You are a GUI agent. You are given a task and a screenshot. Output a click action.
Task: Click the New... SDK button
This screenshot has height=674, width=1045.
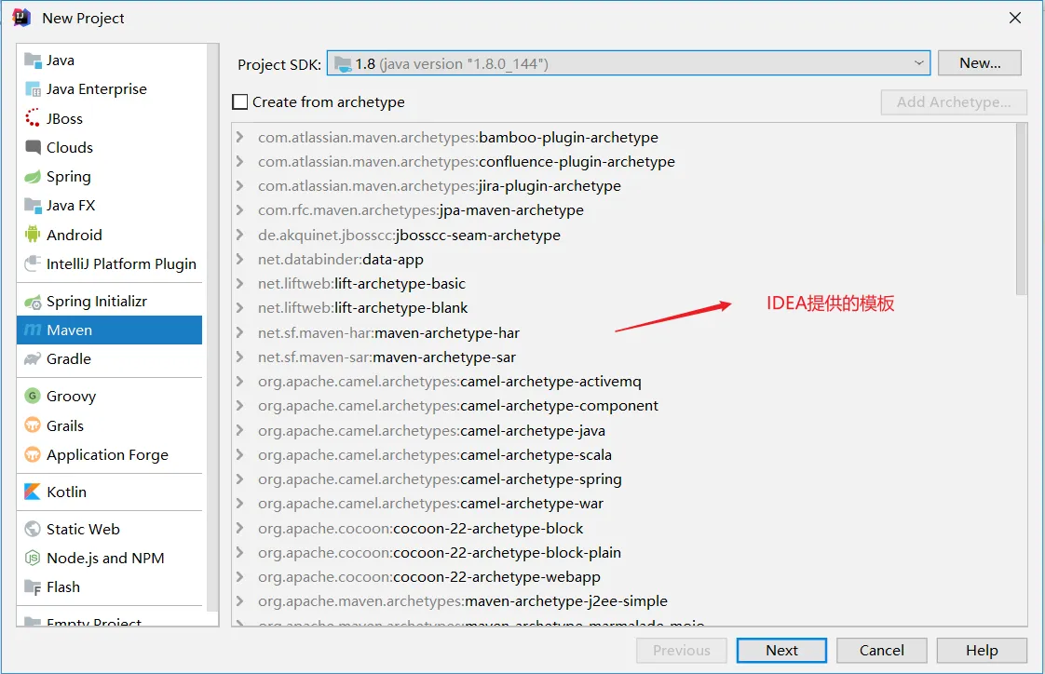[980, 63]
